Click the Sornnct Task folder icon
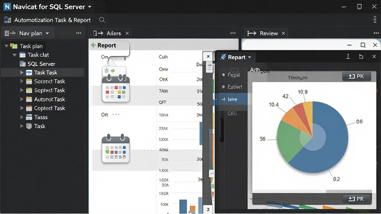The width and height of the screenshot is (381, 214). pos(29,81)
